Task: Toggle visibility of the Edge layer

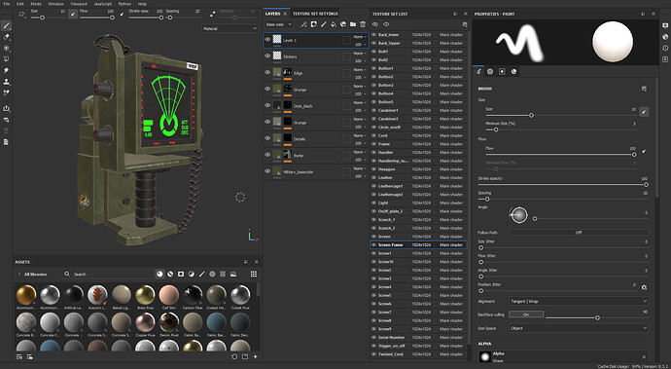Action: pyautogui.click(x=267, y=72)
